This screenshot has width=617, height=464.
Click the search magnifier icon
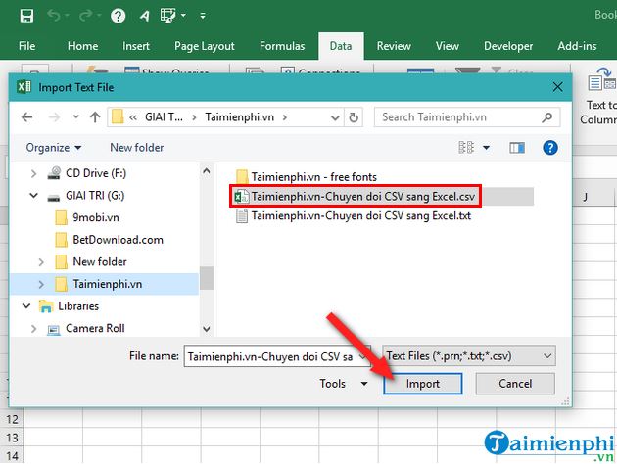pos(546,117)
